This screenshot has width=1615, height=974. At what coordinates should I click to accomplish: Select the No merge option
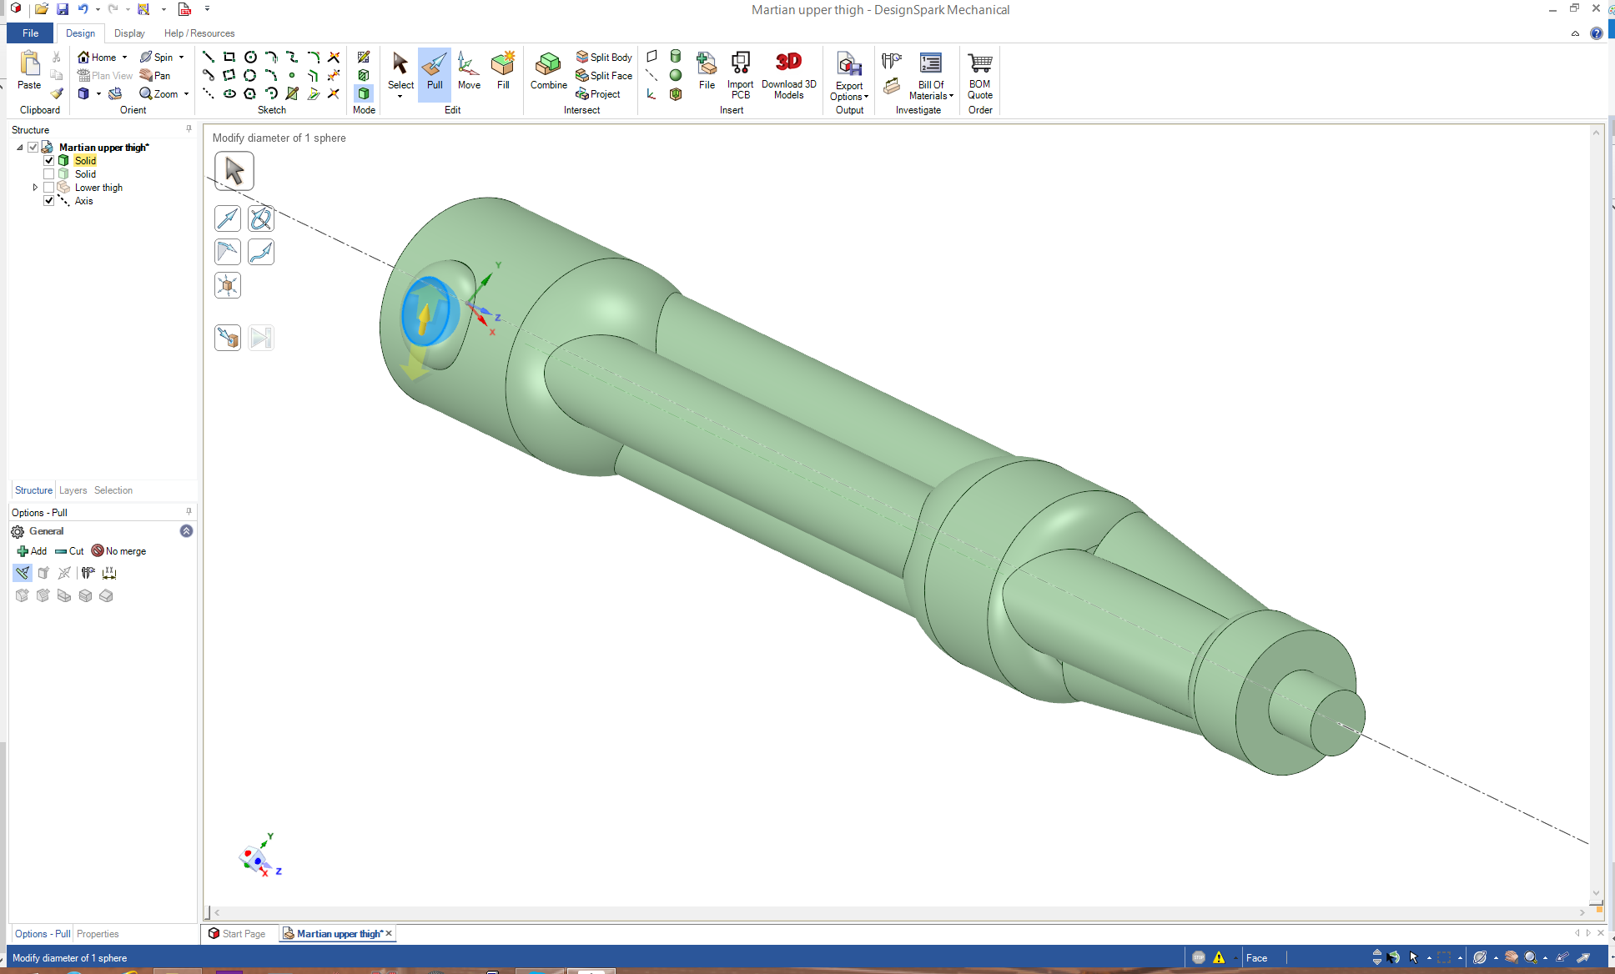(x=118, y=551)
